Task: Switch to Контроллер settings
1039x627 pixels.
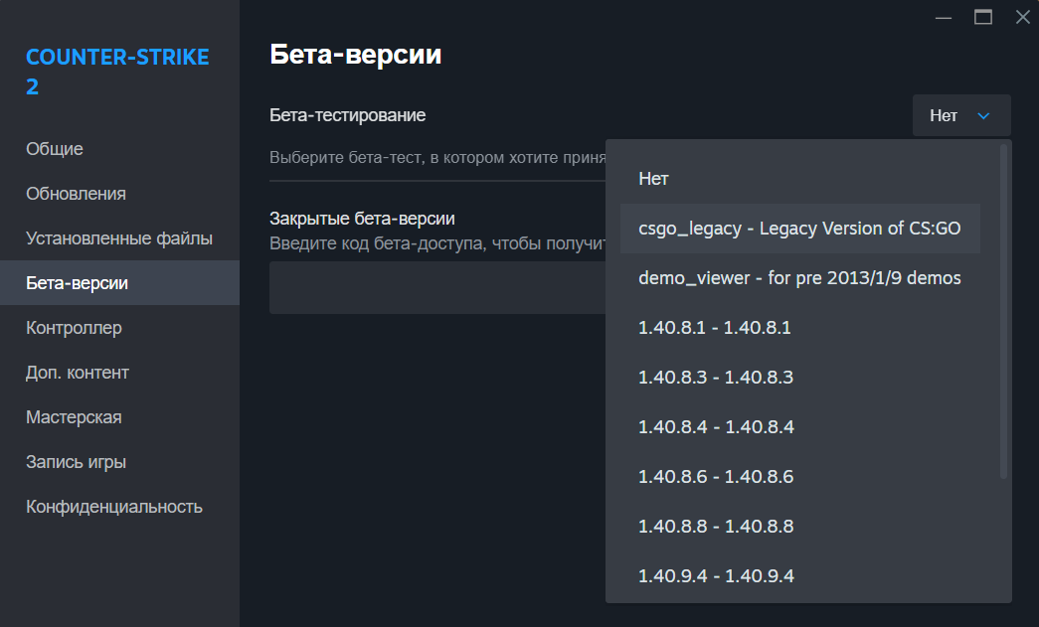Action: pyautogui.click(x=74, y=328)
